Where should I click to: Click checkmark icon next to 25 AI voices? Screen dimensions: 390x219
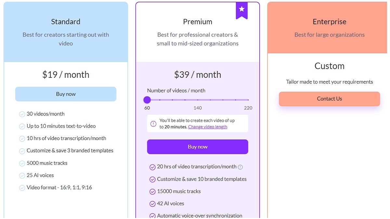[22, 176]
